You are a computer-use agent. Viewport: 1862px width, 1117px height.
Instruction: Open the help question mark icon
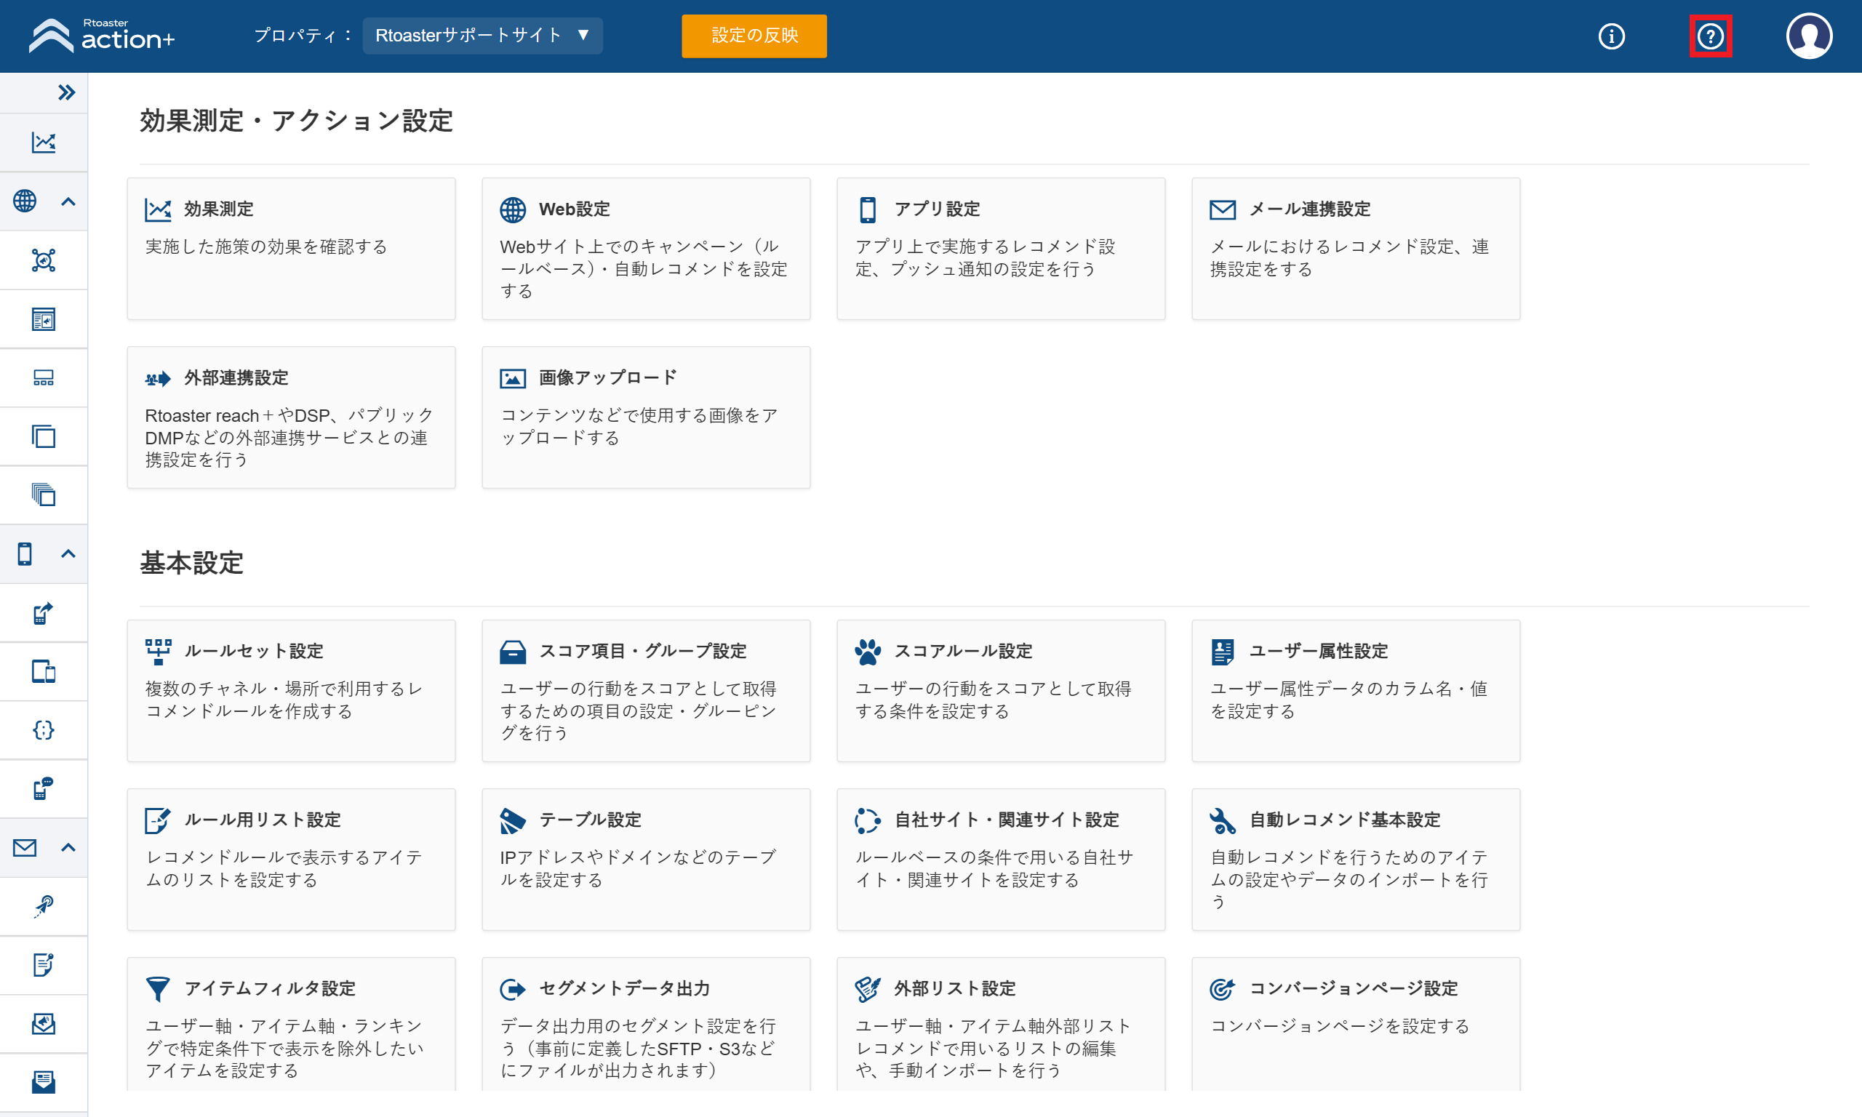(x=1711, y=36)
